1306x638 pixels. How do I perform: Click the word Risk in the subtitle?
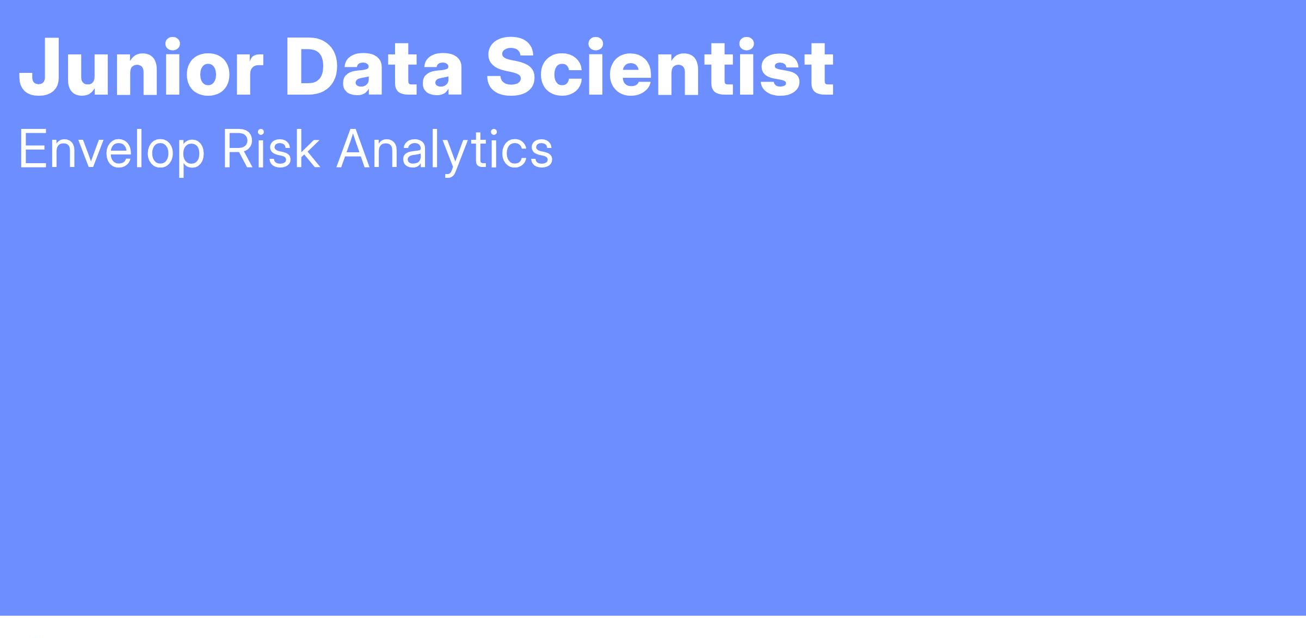pyautogui.click(x=271, y=149)
